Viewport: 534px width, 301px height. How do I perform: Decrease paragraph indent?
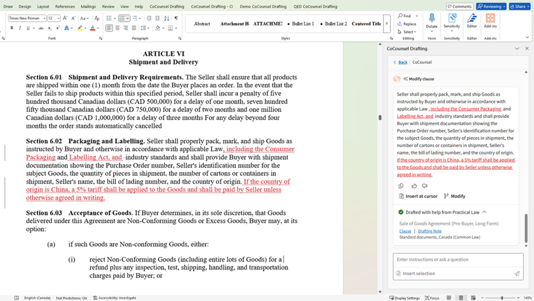149,18
